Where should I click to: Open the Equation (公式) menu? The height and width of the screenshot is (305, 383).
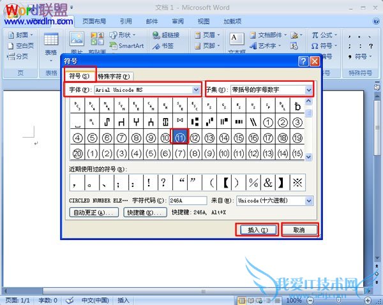[x=324, y=35]
